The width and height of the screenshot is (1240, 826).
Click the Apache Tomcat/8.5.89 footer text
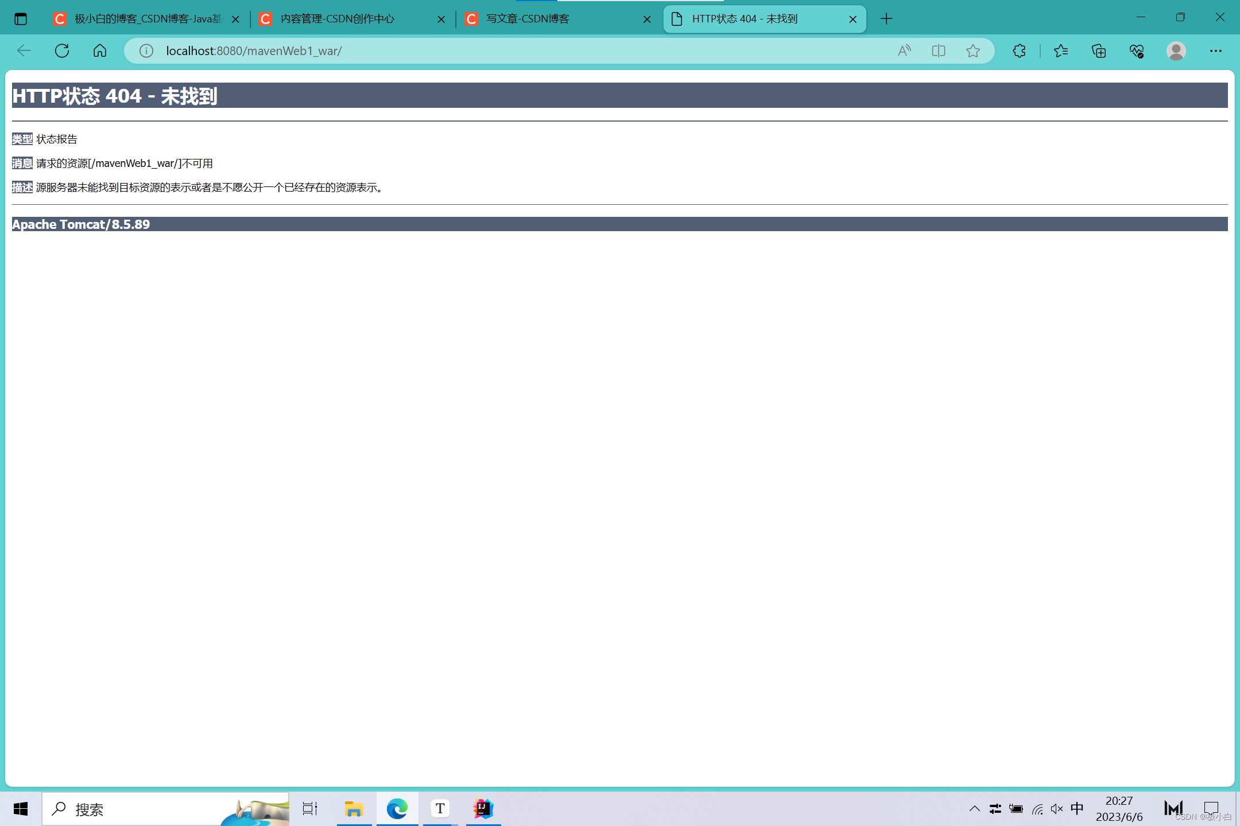tap(81, 224)
